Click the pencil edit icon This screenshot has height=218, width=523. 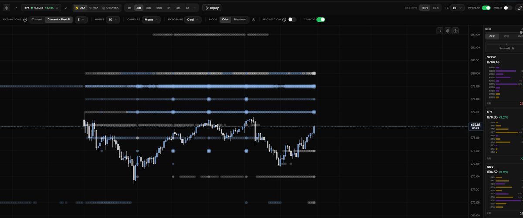pos(520,8)
